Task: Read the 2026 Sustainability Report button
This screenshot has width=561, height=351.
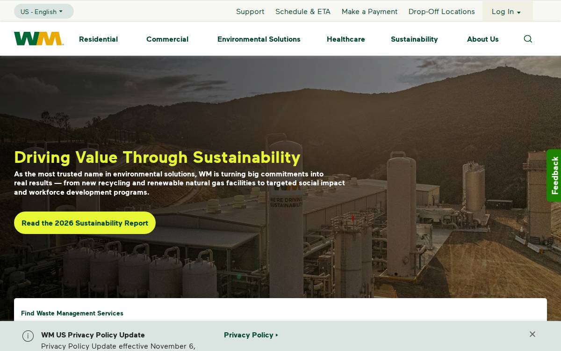Action: click(x=85, y=223)
